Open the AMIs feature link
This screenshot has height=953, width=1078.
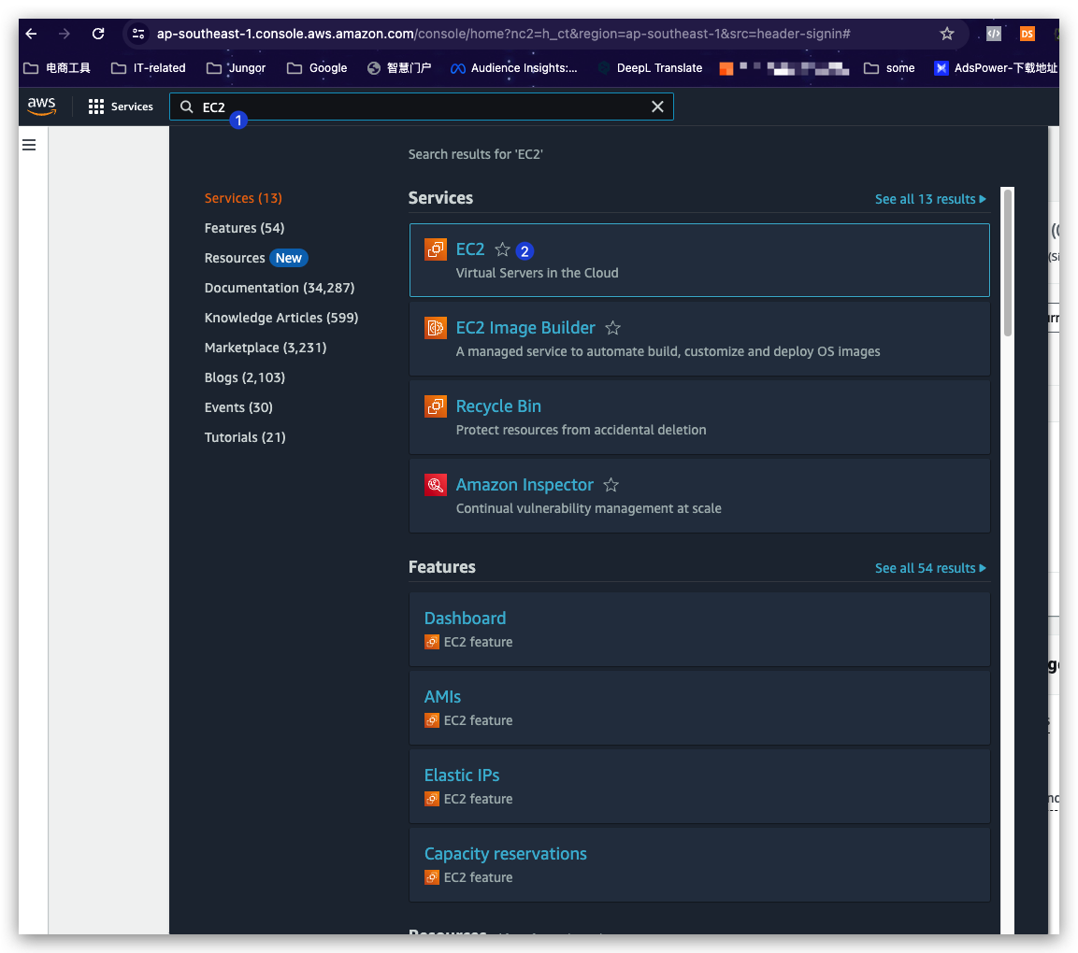(x=442, y=697)
